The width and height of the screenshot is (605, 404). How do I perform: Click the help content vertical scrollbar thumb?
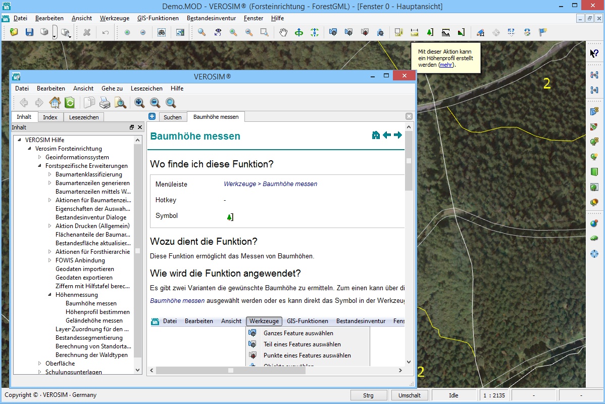point(409,161)
